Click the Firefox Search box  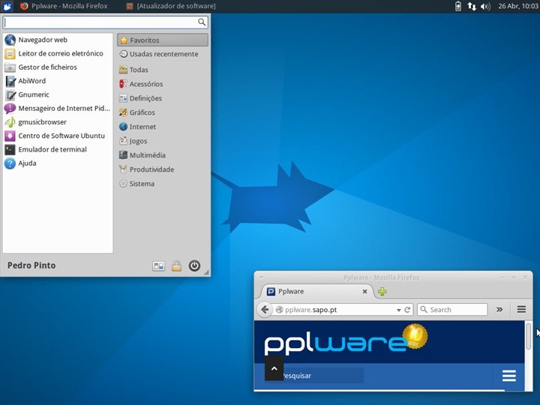tap(452, 310)
